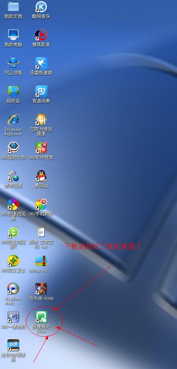Click the 立即为游戏提速 shortcut
The width and height of the screenshot is (177, 369).
click(x=41, y=120)
